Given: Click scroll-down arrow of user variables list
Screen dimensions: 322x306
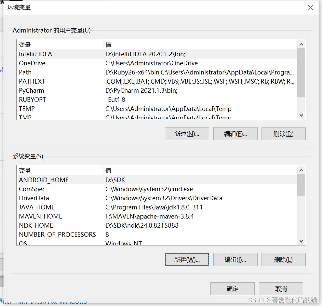Looking at the screenshot, I should (301, 115).
